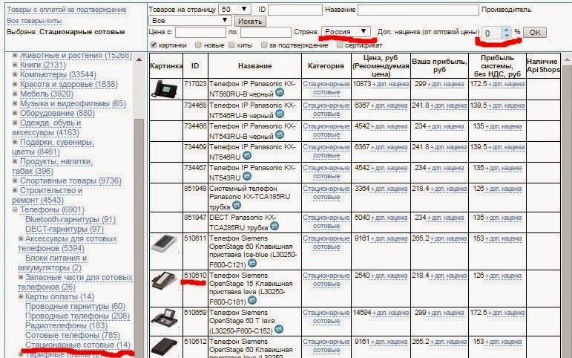Expand the Животные и растения category
Screen dimensions: 572x358
[15, 55]
